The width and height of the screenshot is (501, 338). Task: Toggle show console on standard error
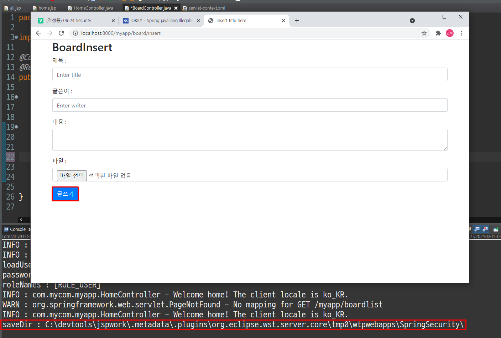(485, 229)
